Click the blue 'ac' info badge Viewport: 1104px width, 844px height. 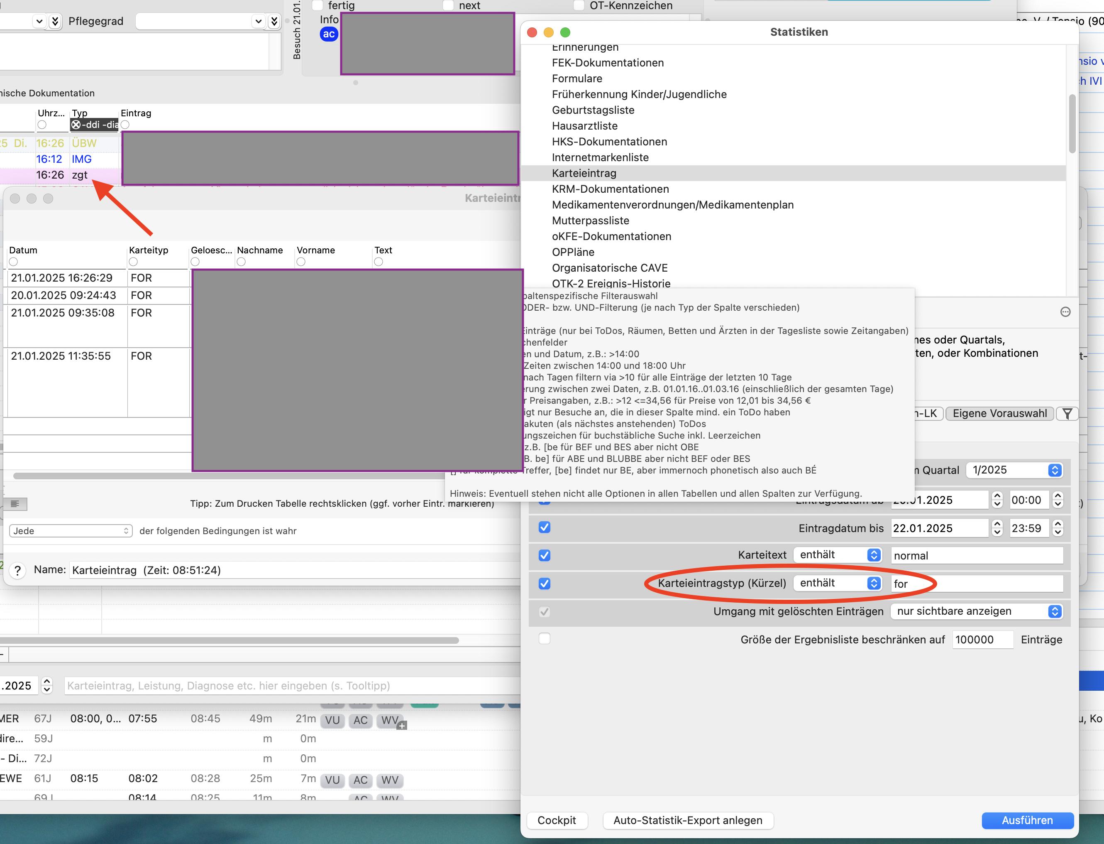[329, 34]
